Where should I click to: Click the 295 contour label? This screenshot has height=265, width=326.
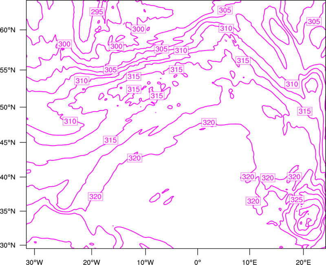point(97,12)
